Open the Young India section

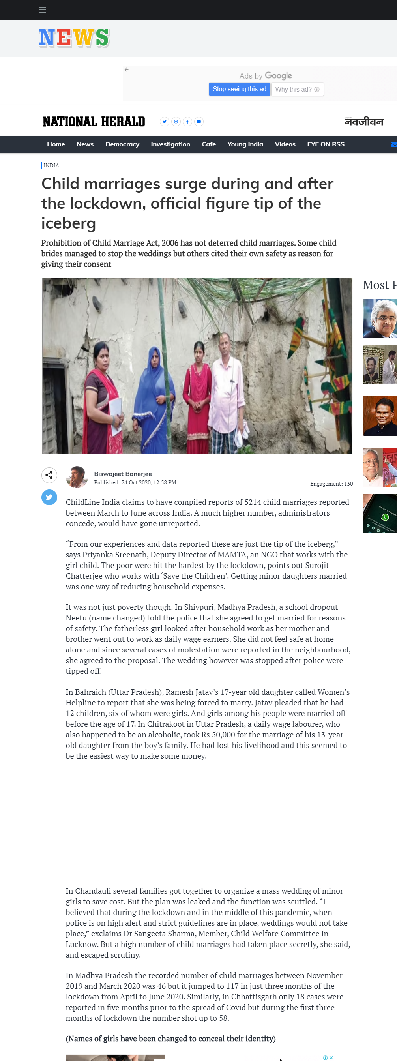coord(245,144)
